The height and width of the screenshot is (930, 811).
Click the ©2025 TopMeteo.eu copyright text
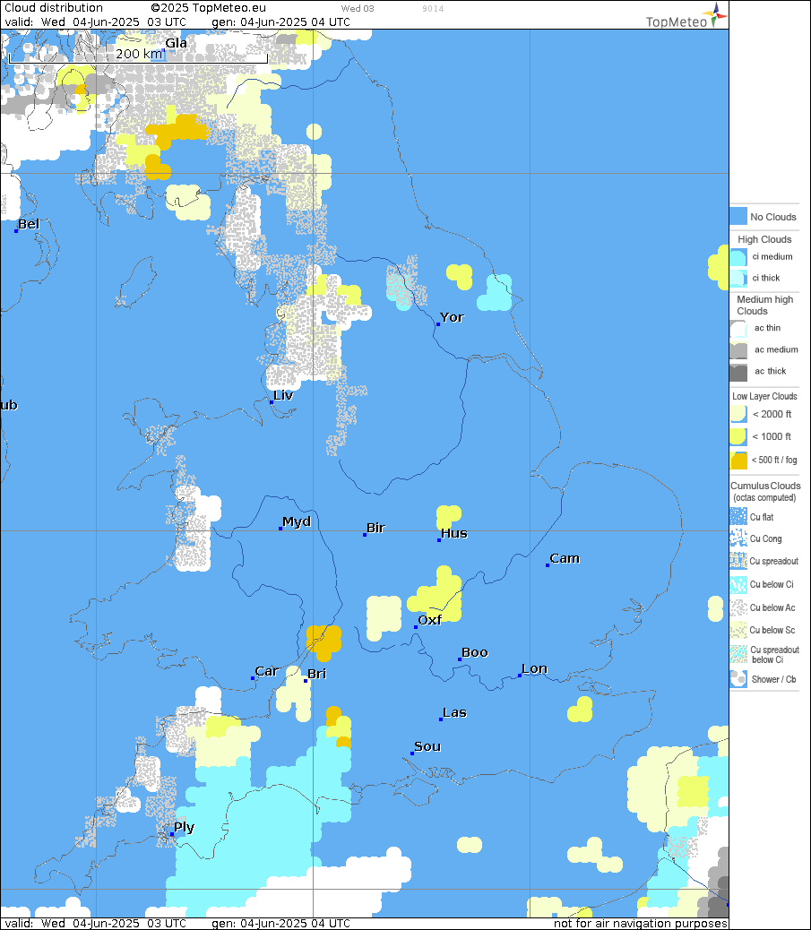click(x=208, y=8)
